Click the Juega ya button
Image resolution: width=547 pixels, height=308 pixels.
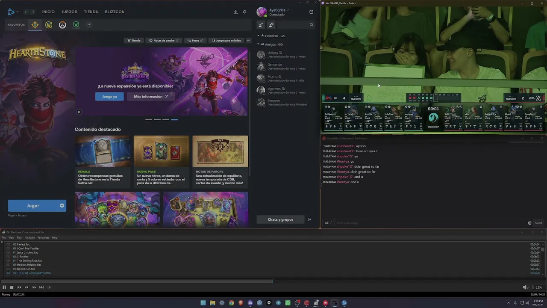(x=109, y=97)
